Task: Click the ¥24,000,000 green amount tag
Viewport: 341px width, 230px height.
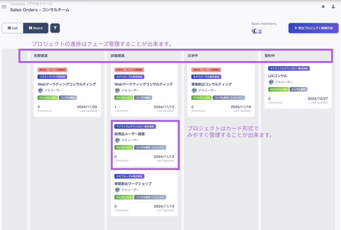Action: point(278,89)
